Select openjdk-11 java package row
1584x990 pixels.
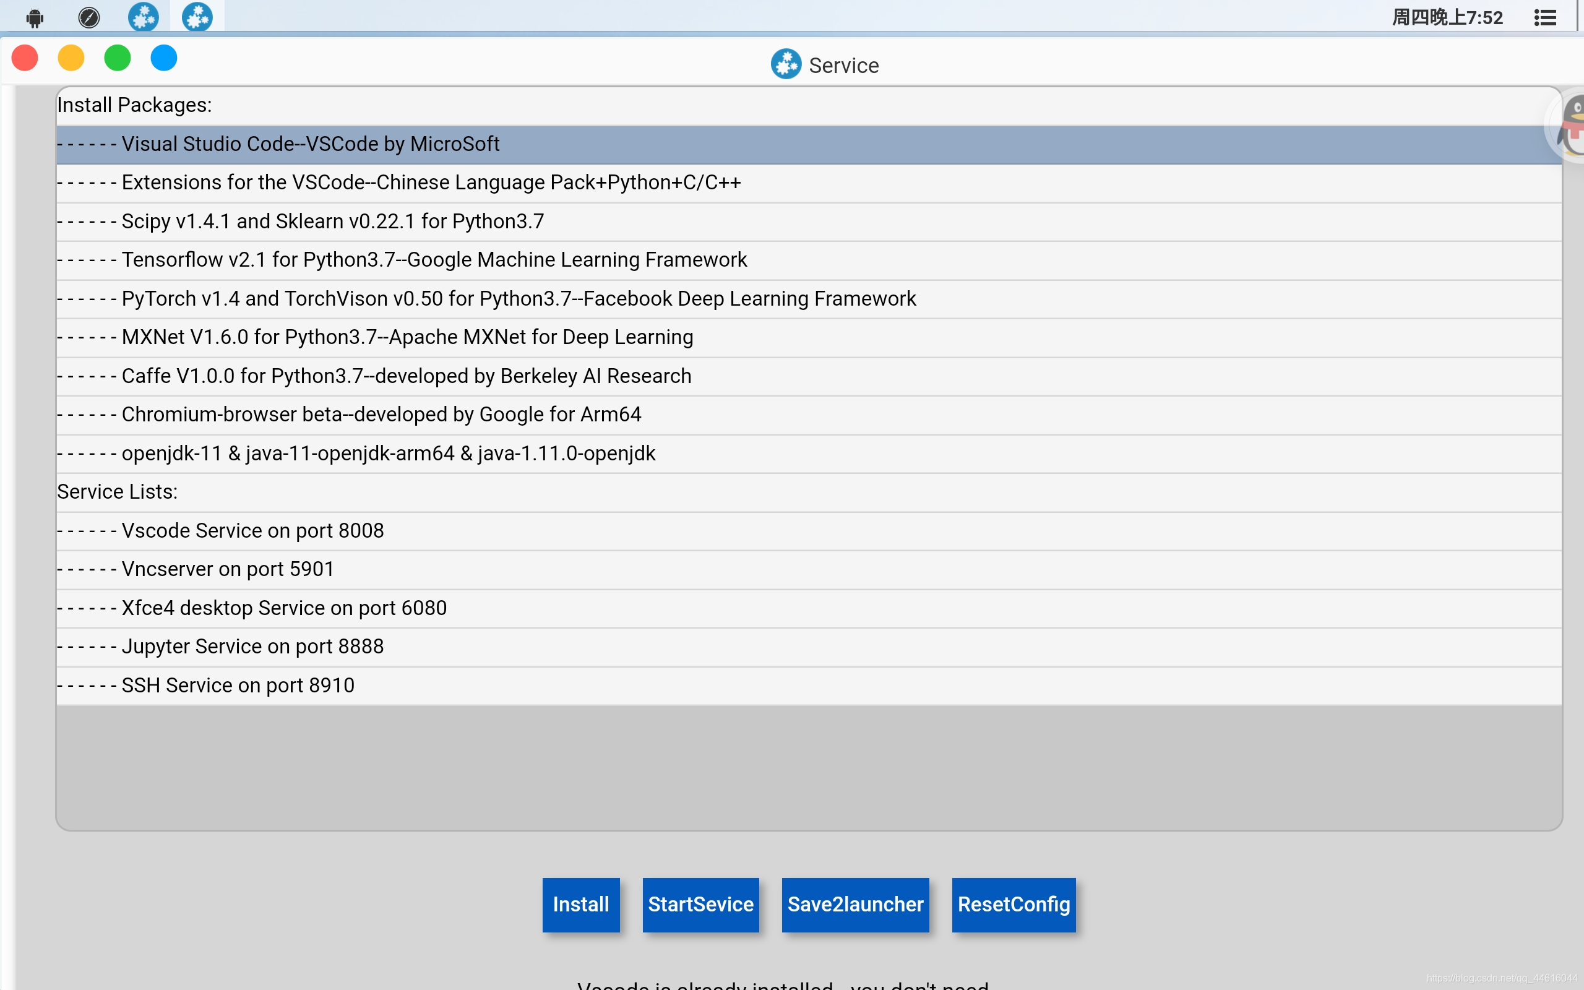coord(809,453)
